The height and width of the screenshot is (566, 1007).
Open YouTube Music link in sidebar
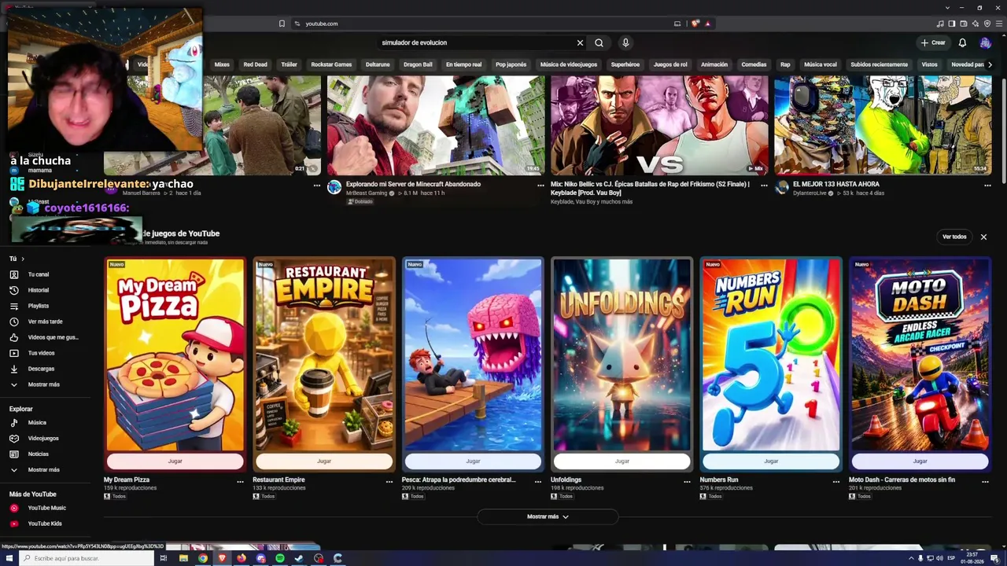(x=46, y=508)
